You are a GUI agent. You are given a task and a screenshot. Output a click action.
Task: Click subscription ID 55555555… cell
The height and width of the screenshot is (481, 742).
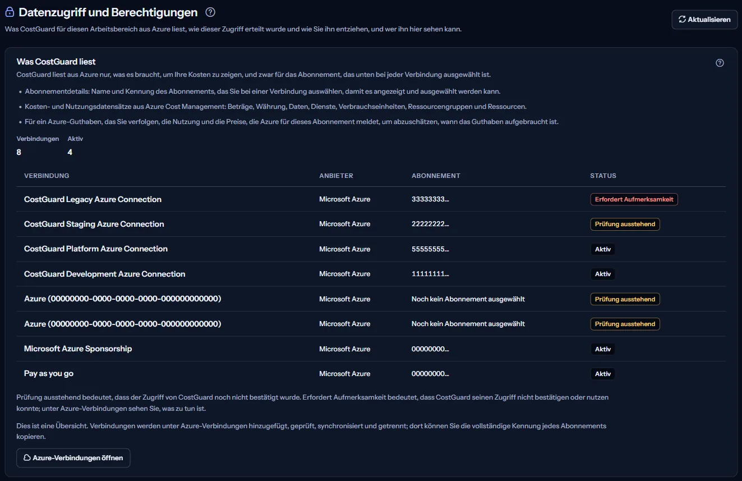[430, 249]
